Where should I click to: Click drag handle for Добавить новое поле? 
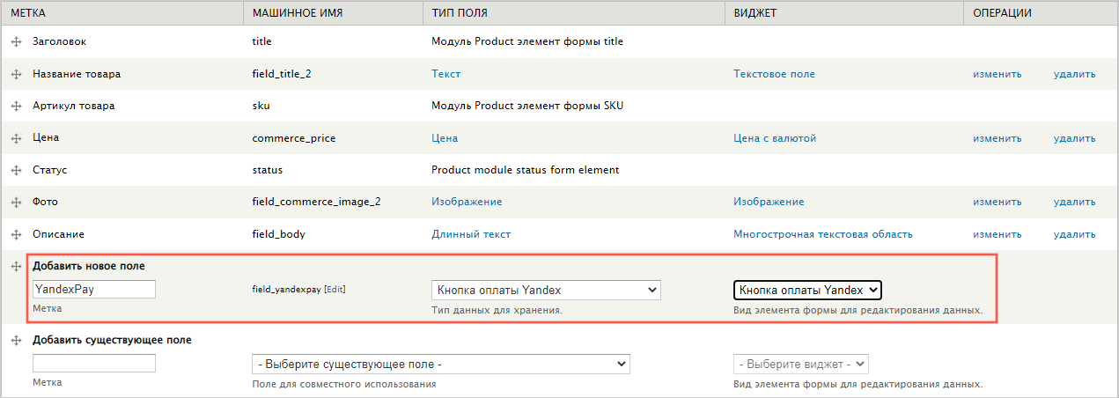coord(16,266)
